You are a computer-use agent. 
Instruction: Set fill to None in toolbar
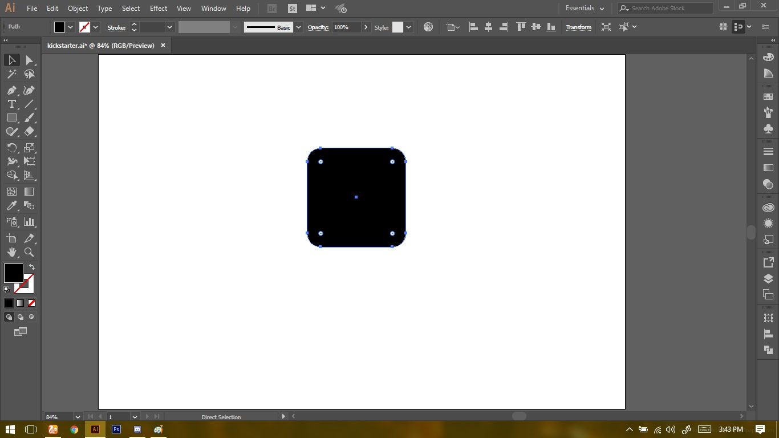coord(32,303)
